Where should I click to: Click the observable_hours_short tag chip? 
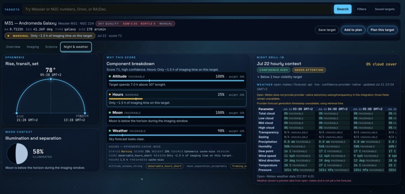[164, 166]
